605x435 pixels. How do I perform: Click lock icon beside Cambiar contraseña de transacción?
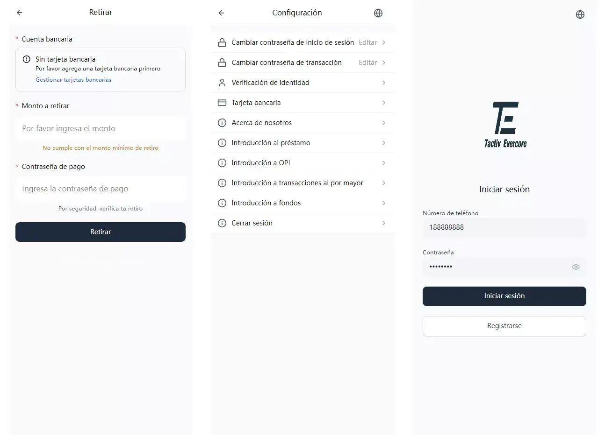(x=222, y=63)
